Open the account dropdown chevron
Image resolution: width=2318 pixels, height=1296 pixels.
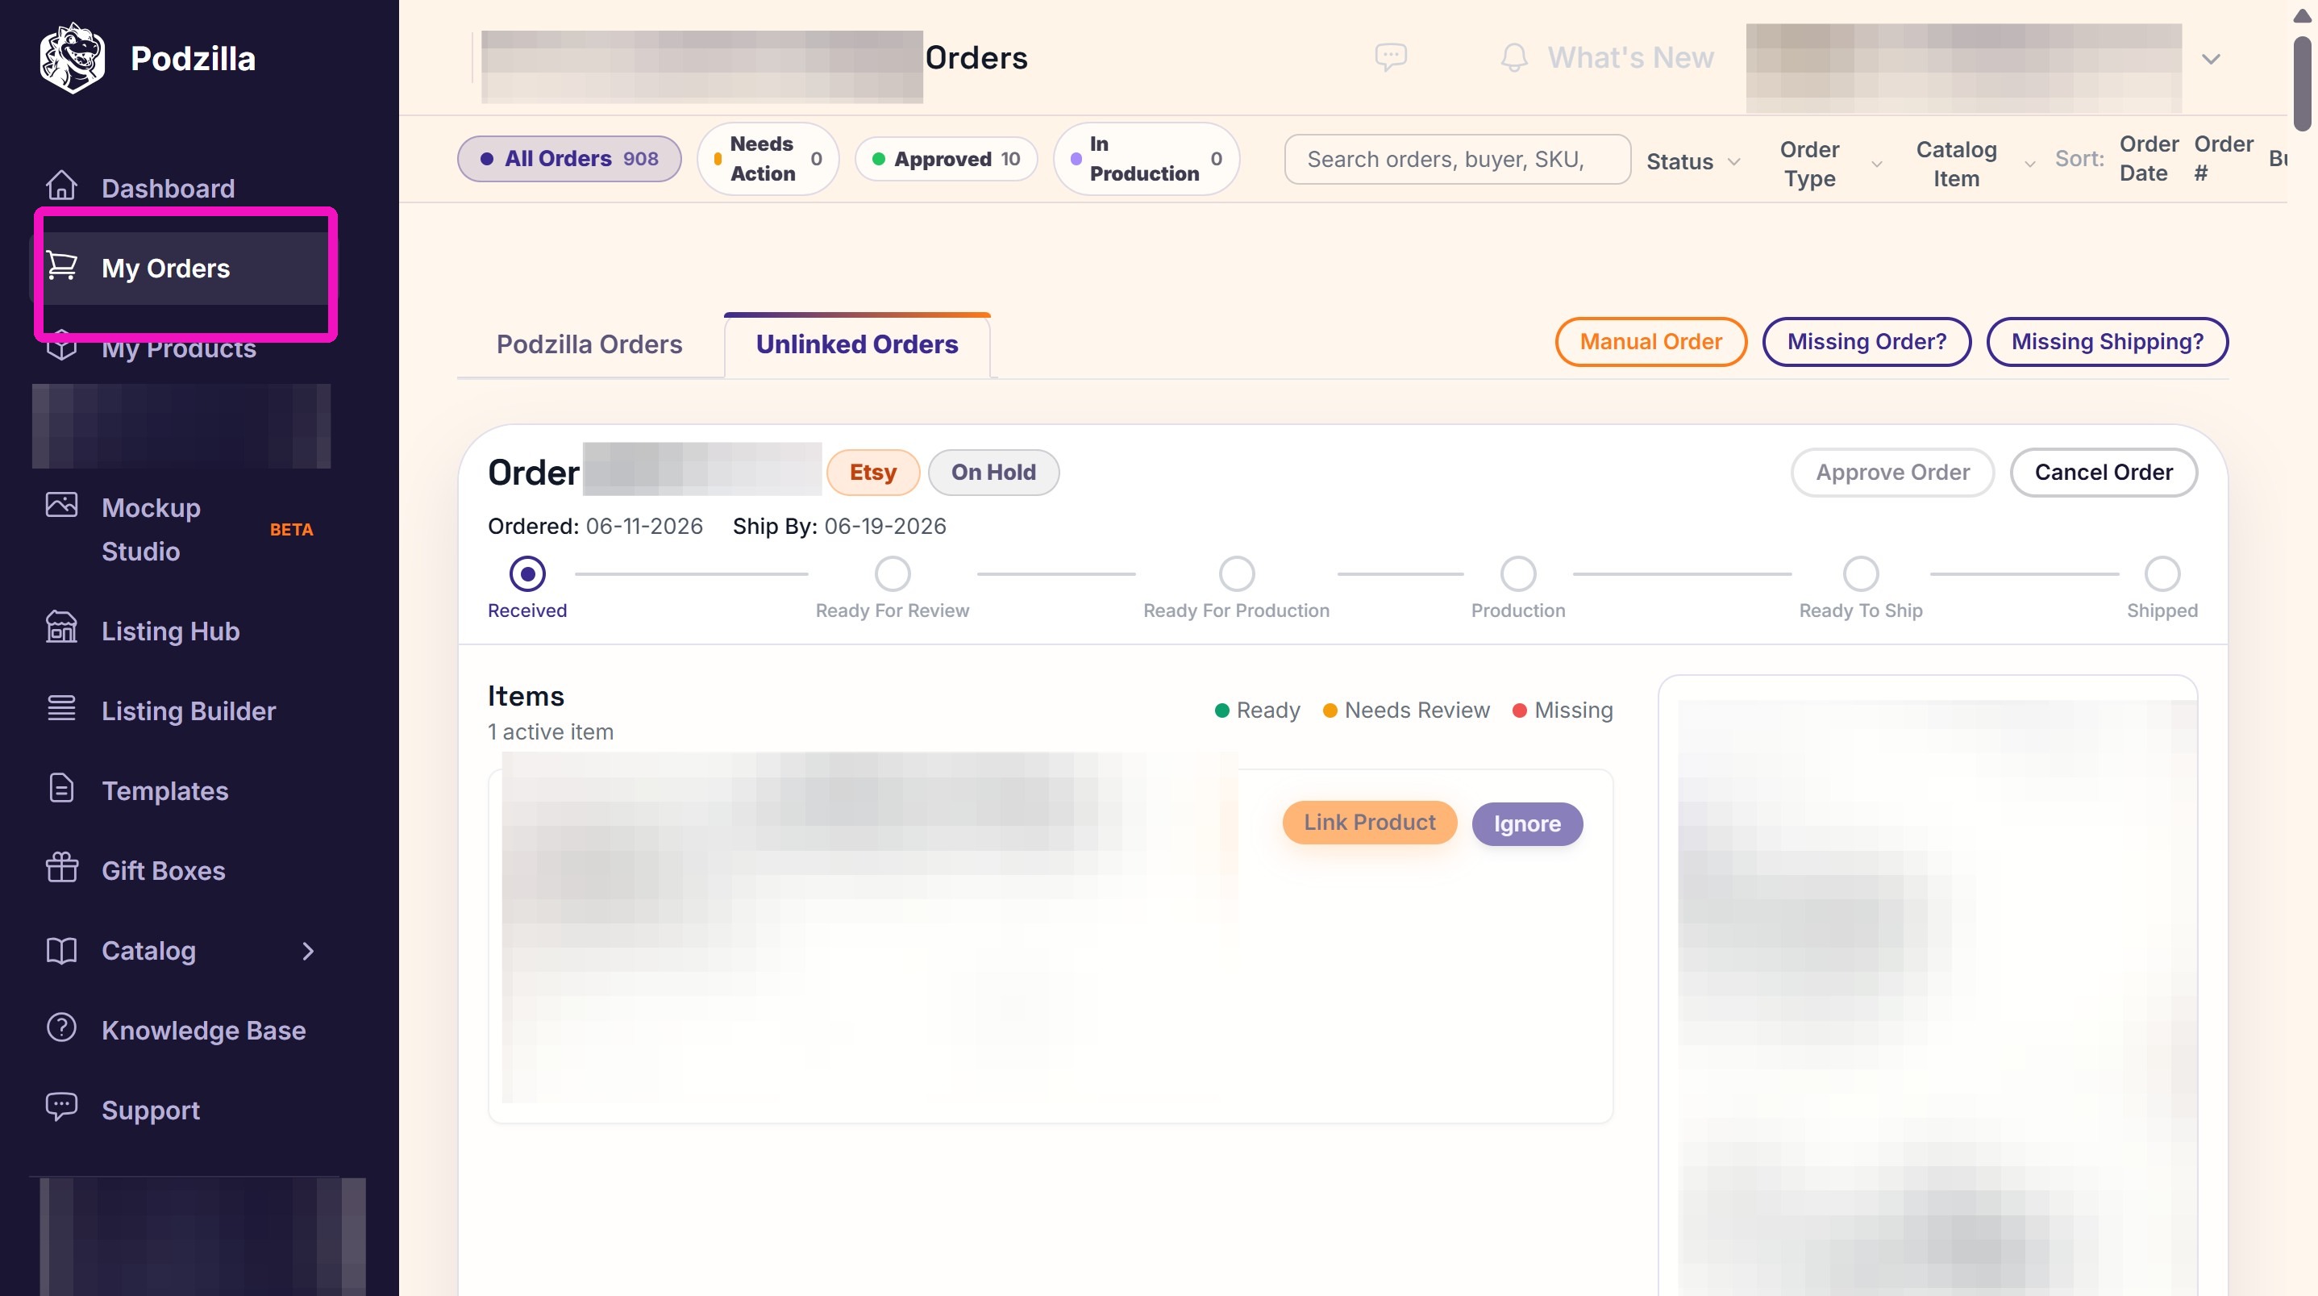tap(2210, 60)
